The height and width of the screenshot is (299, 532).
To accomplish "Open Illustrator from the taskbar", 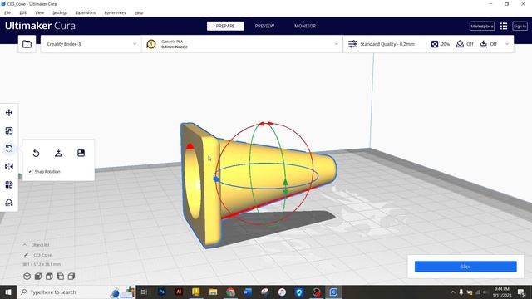I will tap(179, 292).
